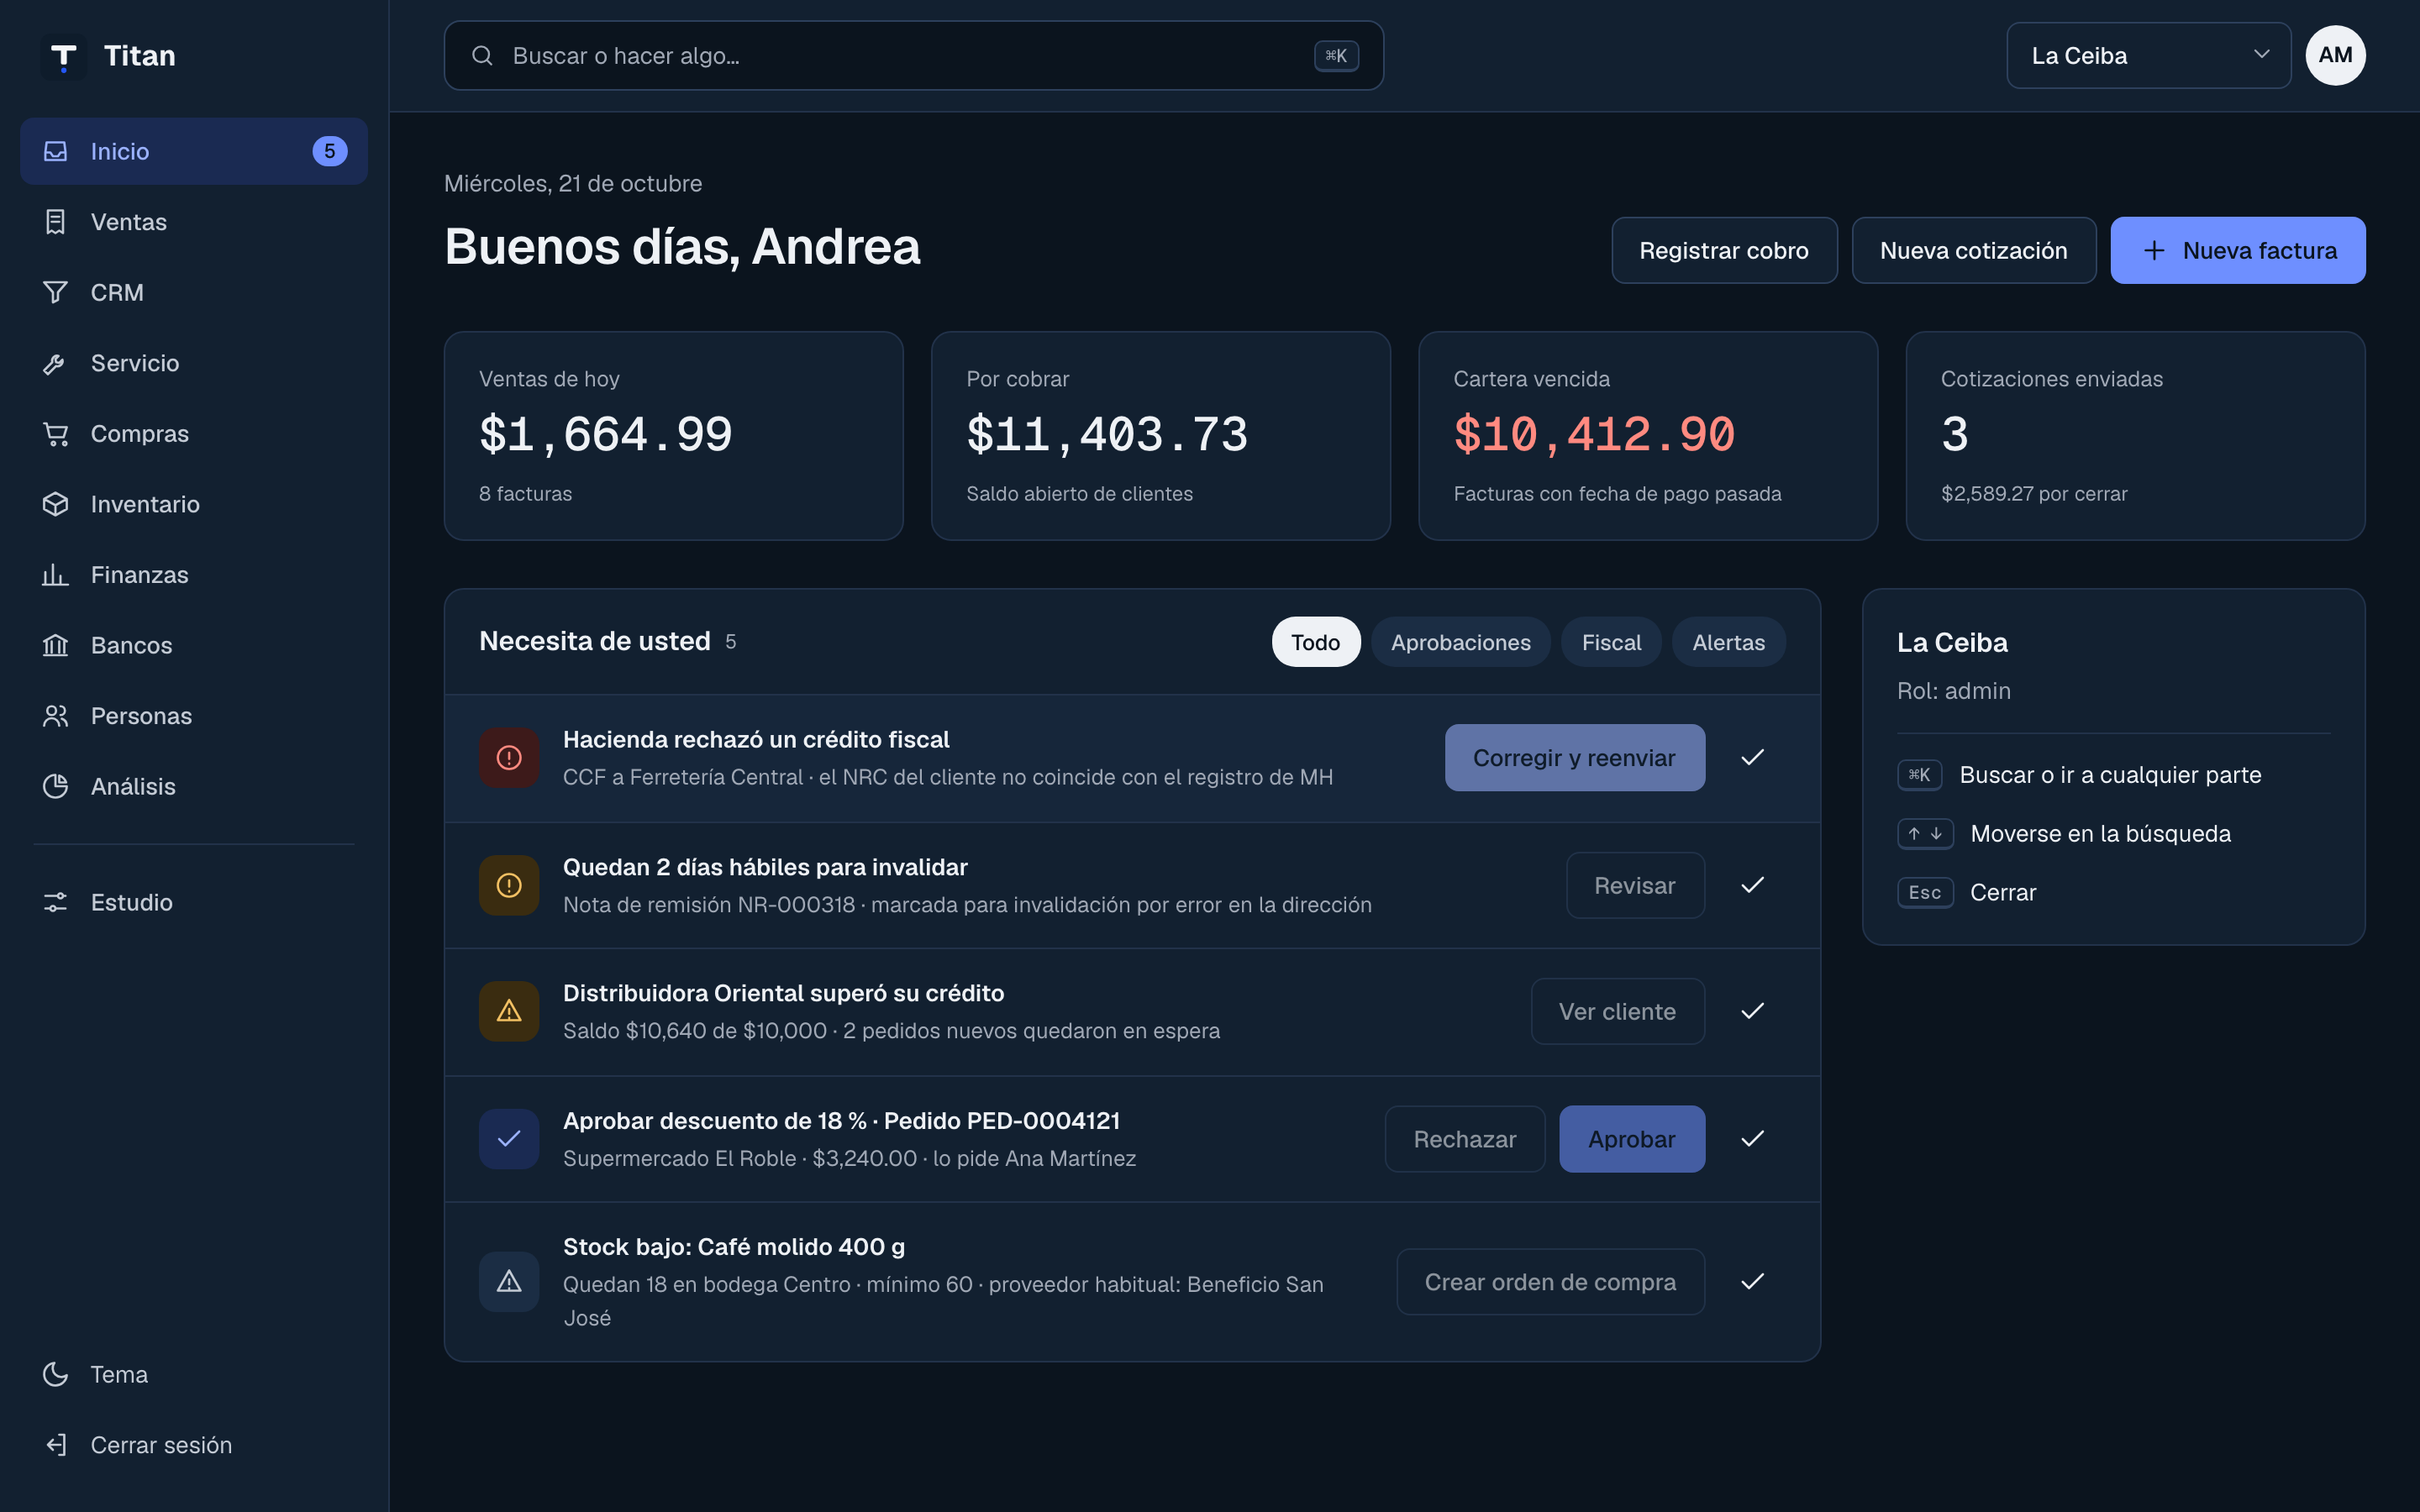Image resolution: width=2420 pixels, height=1512 pixels.
Task: Open the CRM funnel icon
Action: click(55, 292)
